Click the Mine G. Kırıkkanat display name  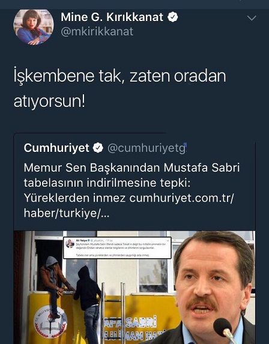coord(112,17)
